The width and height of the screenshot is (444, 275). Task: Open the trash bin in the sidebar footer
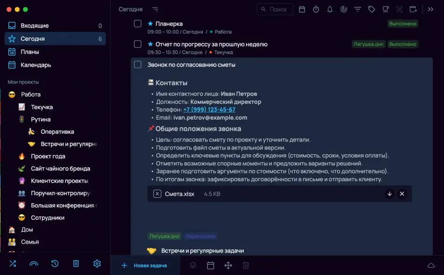[x=76, y=264]
